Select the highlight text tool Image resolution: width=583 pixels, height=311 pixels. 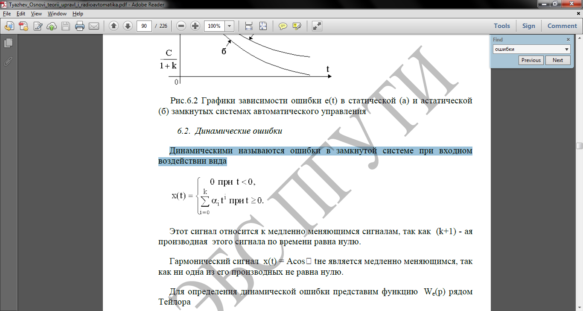click(x=297, y=26)
